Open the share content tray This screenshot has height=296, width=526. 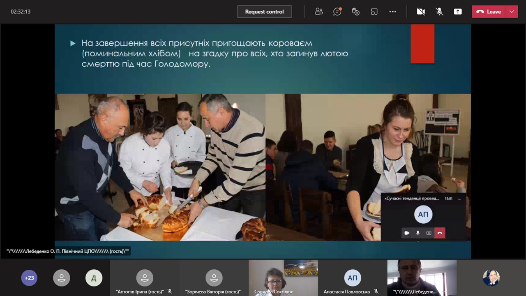click(458, 12)
